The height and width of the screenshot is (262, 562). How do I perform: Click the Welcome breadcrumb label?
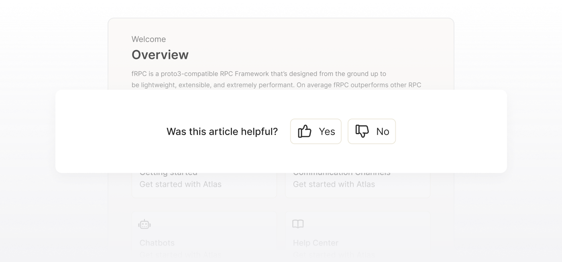click(x=149, y=39)
